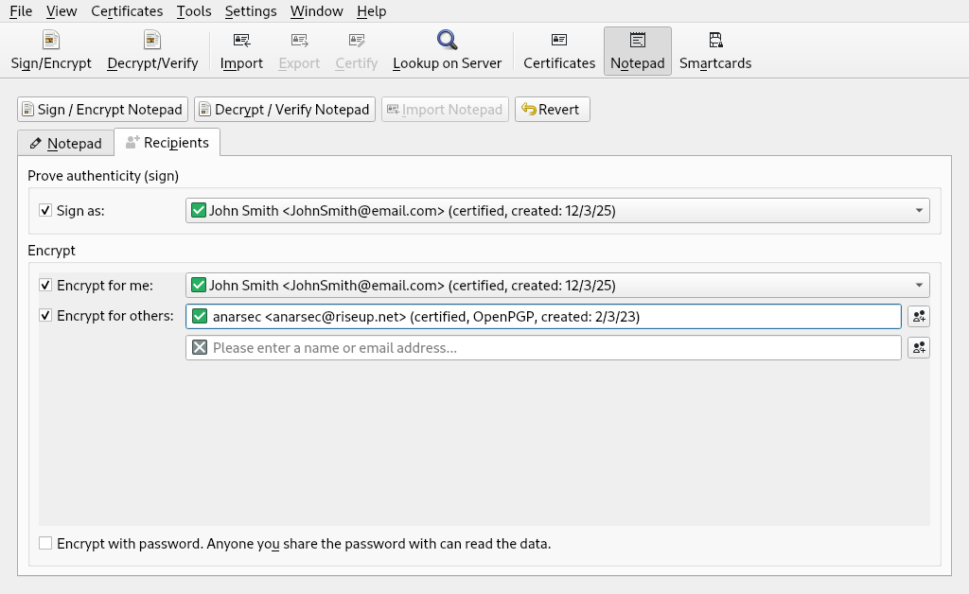Open the Certificates view icon
This screenshot has width=969, height=594.
point(558,49)
